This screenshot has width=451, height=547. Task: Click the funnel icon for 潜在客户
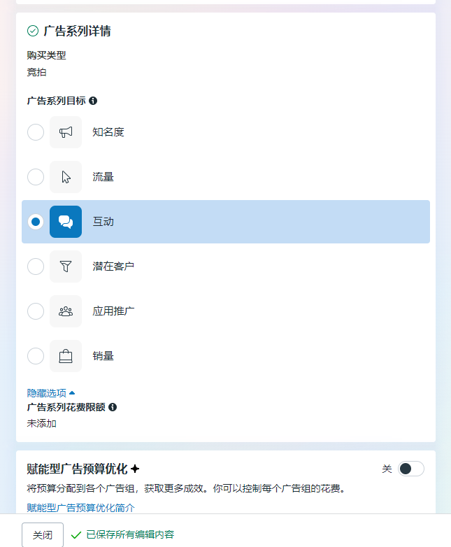(x=66, y=267)
